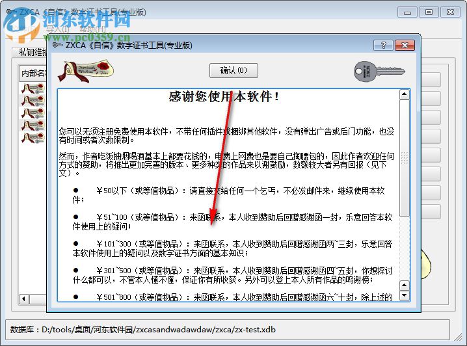Click paragraph beginning 然而，作者吃饭抽烟喝酒
Viewport: 467px width, 346px height.
click(226, 165)
